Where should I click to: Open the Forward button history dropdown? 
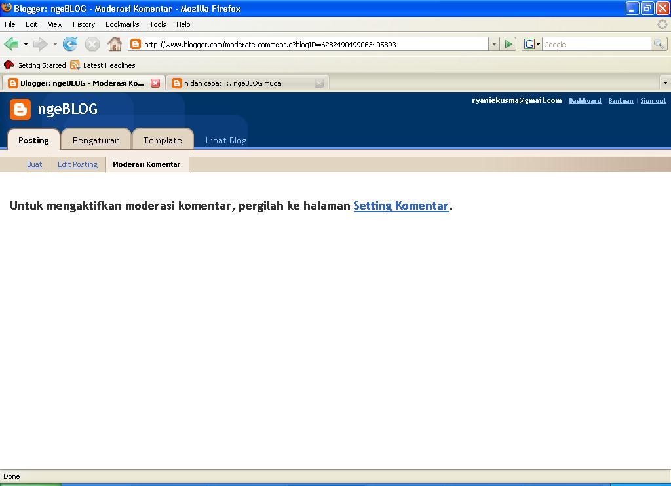click(x=55, y=44)
